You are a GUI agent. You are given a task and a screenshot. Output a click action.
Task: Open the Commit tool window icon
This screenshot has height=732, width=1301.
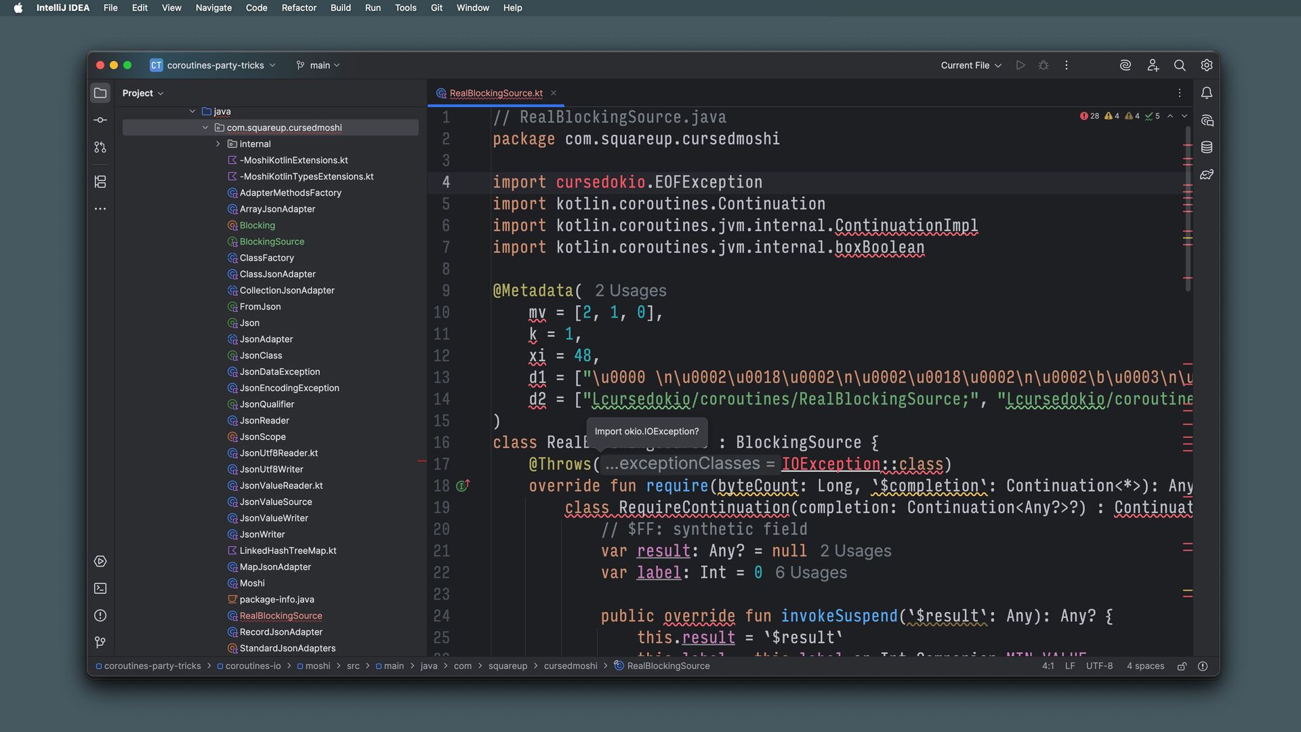[x=100, y=120]
